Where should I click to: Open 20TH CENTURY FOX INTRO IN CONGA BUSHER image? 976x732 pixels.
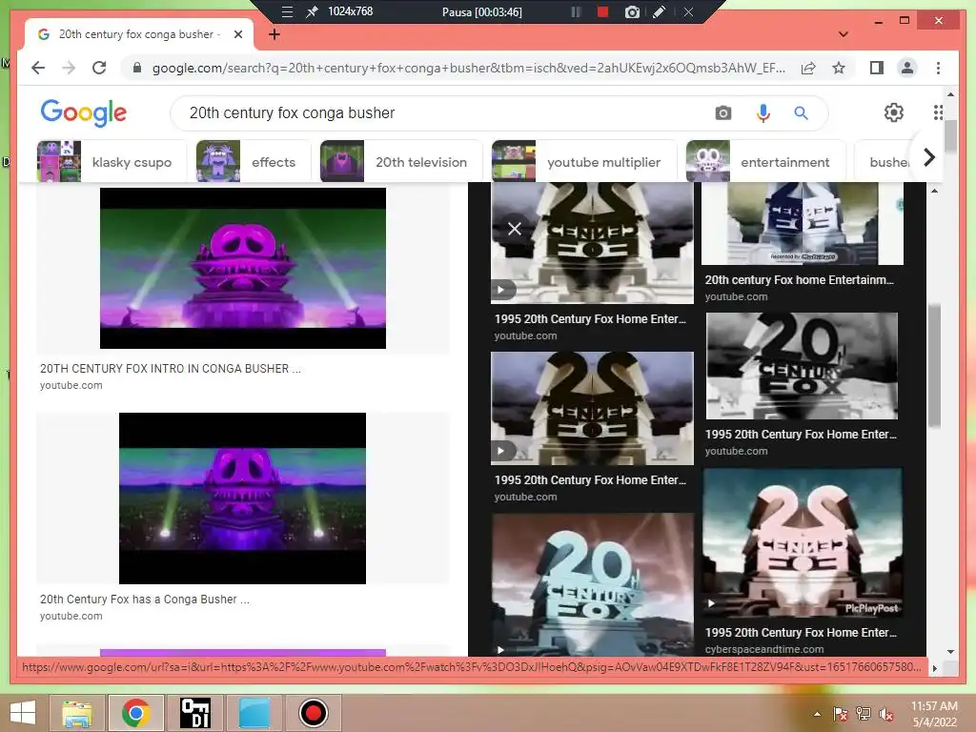(243, 268)
